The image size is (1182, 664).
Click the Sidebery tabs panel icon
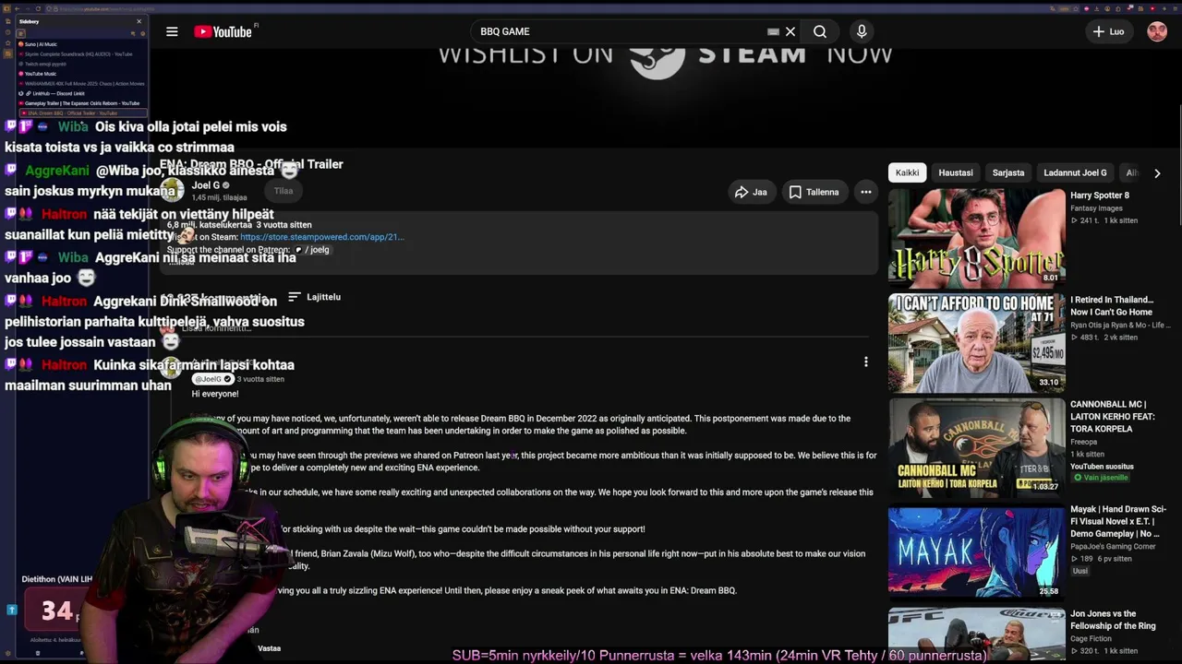pyautogui.click(x=20, y=34)
